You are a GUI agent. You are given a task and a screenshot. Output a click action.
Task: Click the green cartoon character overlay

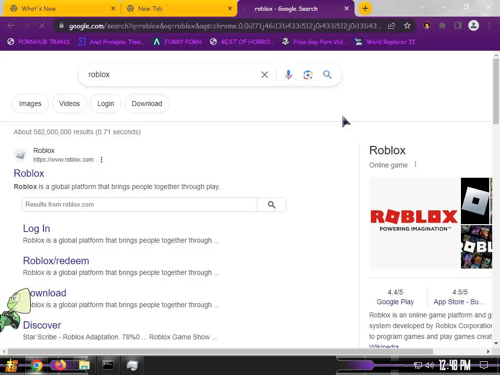tap(15, 309)
